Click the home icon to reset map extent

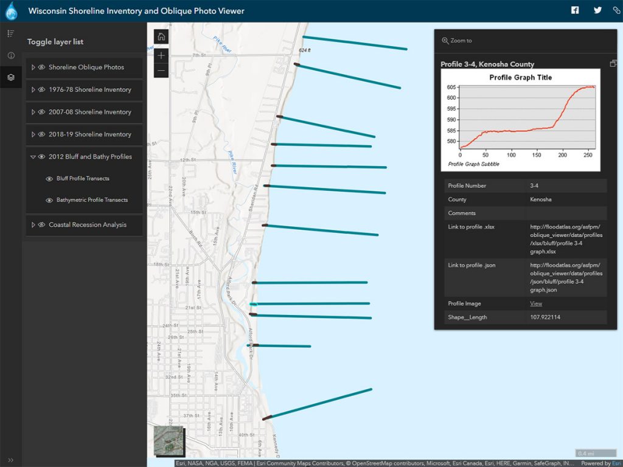click(161, 36)
